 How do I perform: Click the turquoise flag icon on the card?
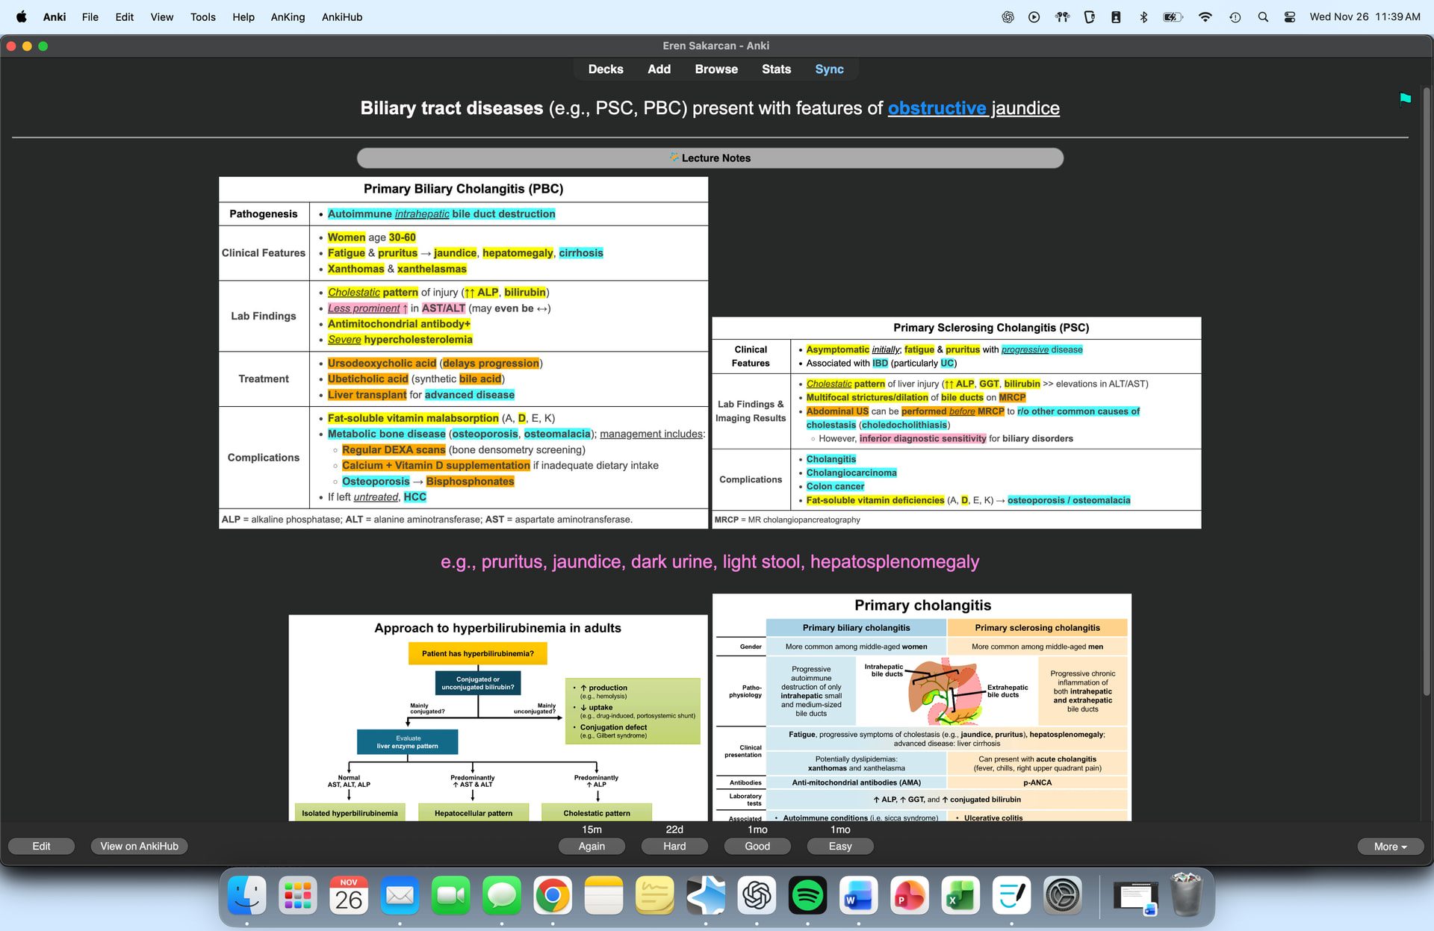(x=1405, y=99)
